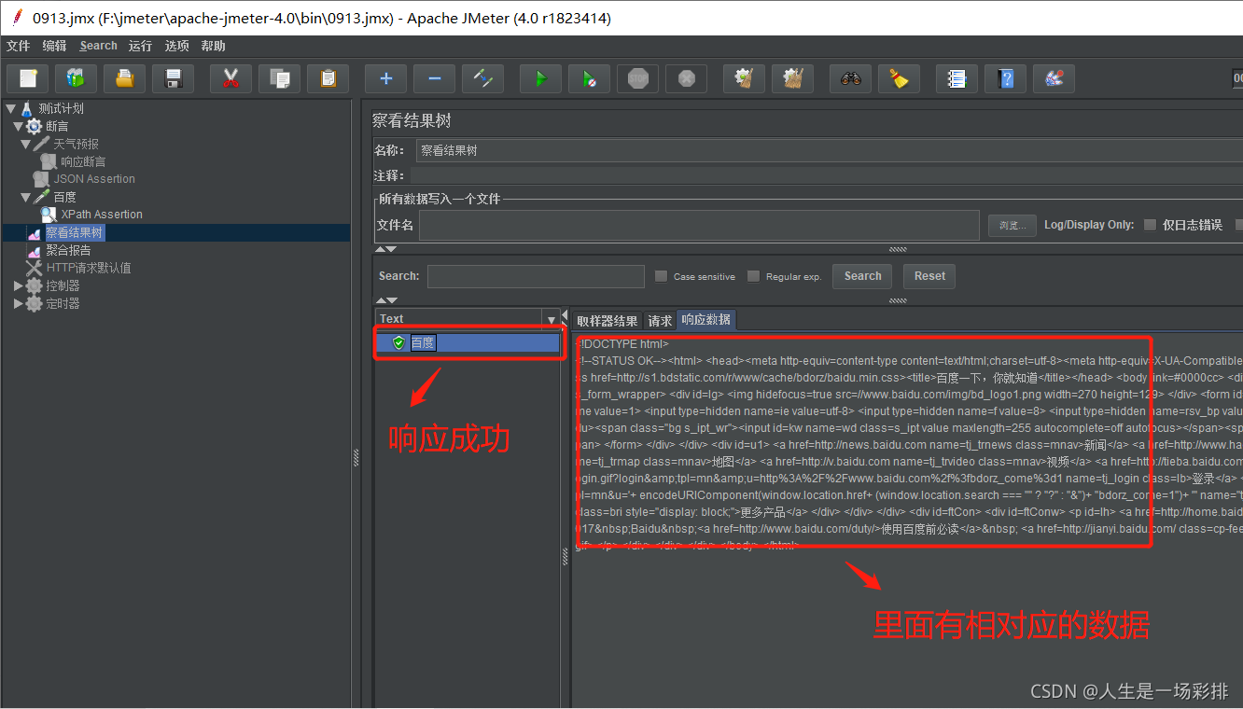
Task: Open the Function Helper list icon
Action: tap(957, 78)
